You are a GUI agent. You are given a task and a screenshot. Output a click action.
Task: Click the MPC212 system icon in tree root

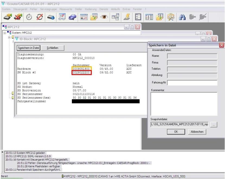point(9,33)
